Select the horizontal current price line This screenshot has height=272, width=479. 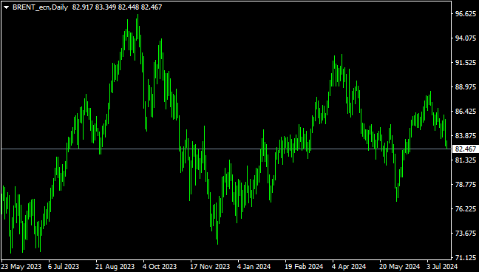coord(226,149)
